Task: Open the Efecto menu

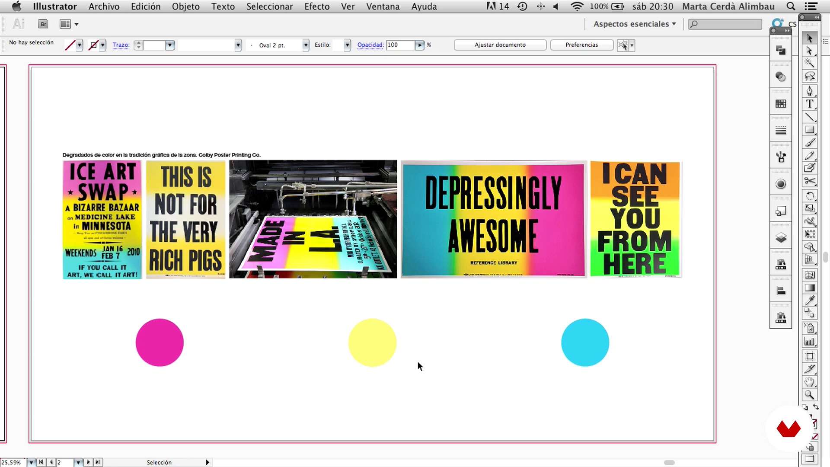Action: [316, 6]
